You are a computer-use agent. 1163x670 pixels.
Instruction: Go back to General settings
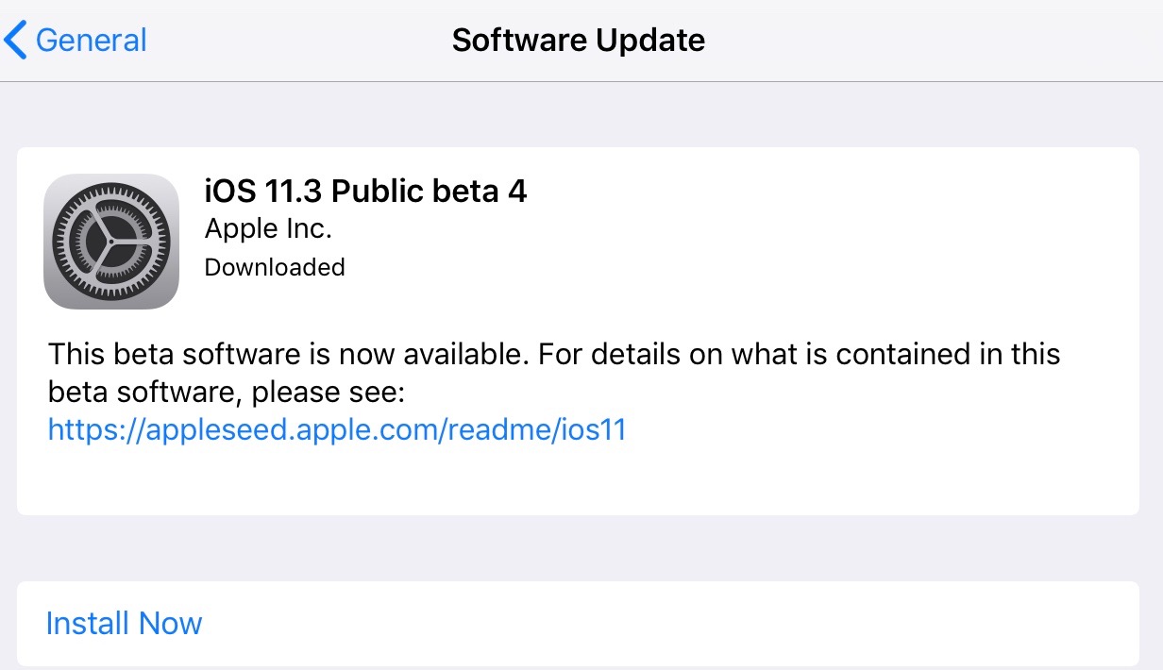(x=76, y=41)
